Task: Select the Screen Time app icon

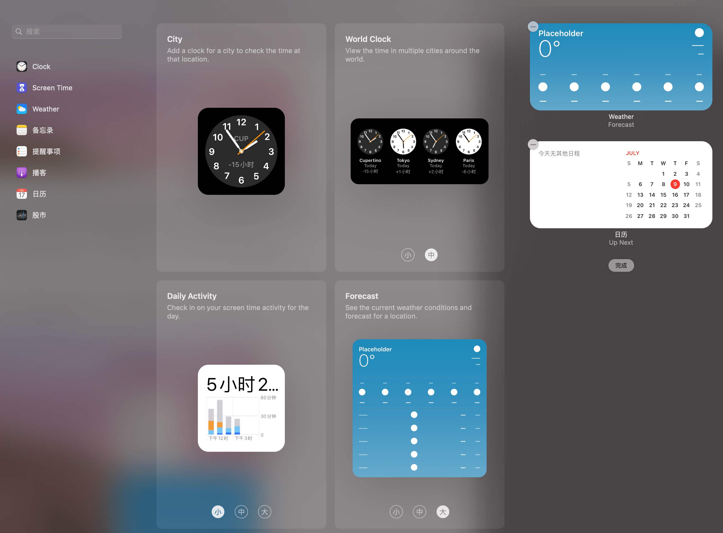Action: [x=21, y=87]
